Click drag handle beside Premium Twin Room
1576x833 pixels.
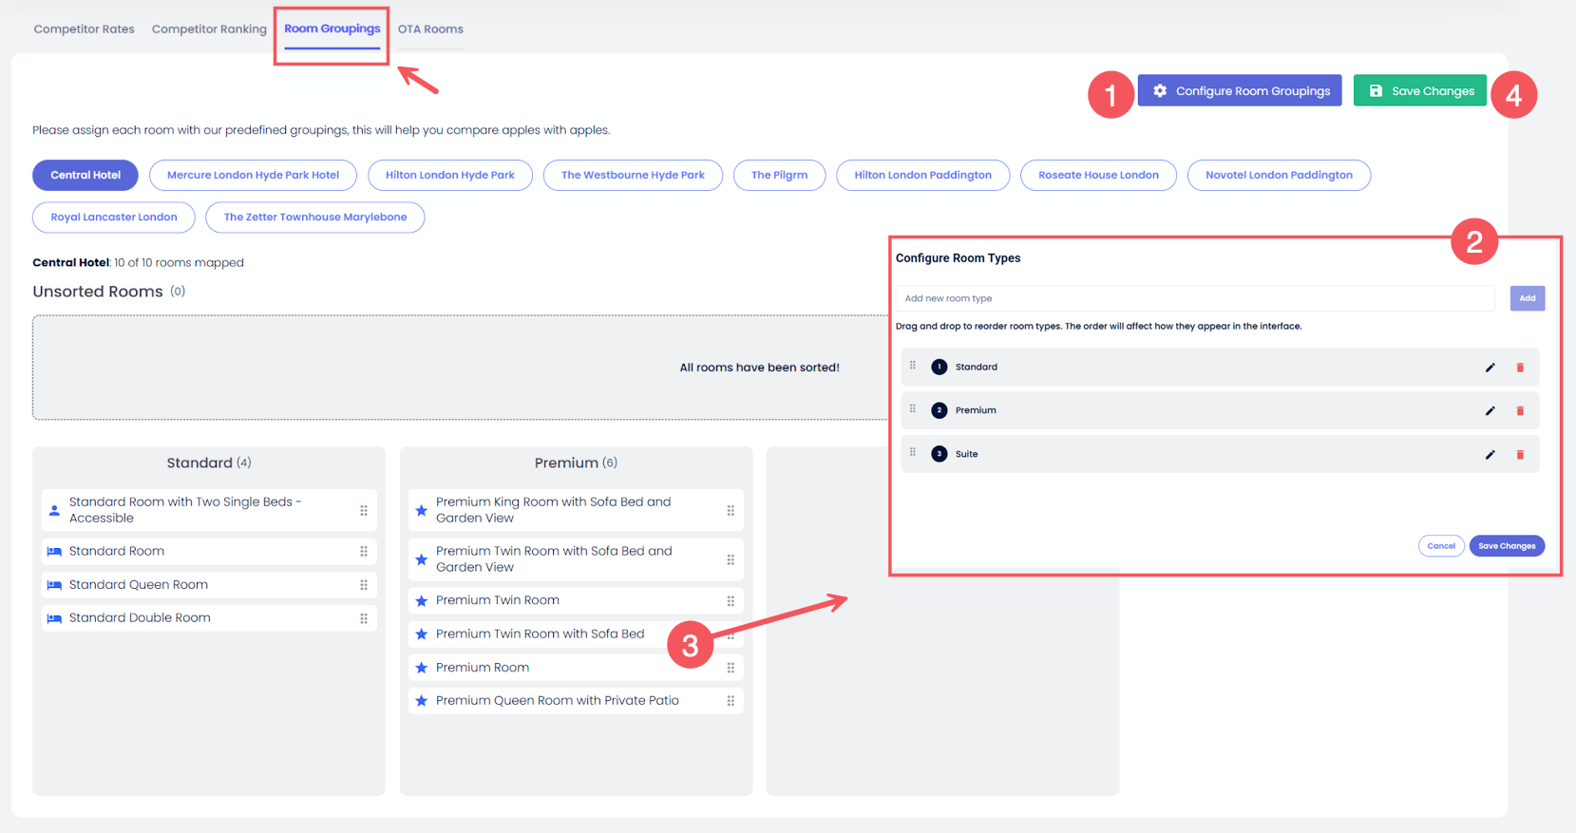click(x=731, y=601)
